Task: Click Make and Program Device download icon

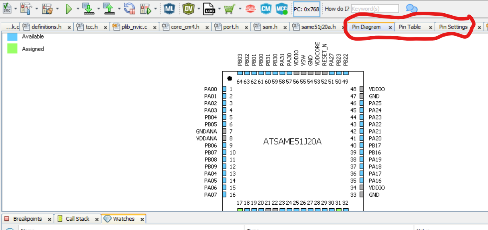Action: click(88, 8)
